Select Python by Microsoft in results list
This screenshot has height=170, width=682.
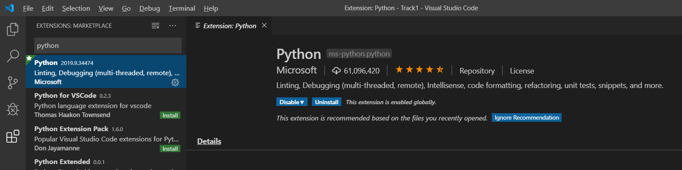click(106, 72)
